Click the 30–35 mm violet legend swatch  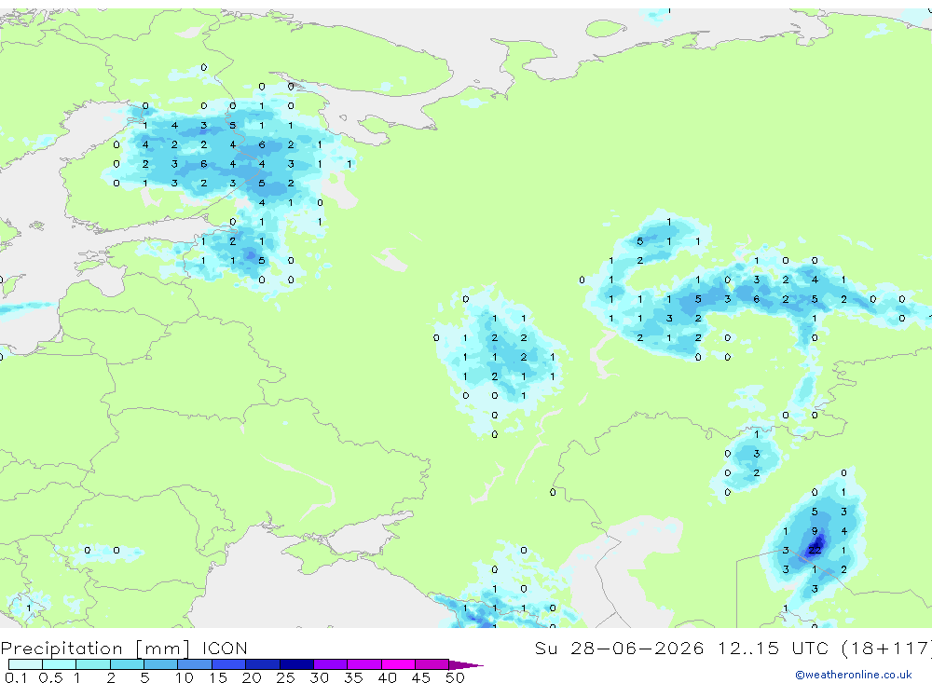click(331, 664)
